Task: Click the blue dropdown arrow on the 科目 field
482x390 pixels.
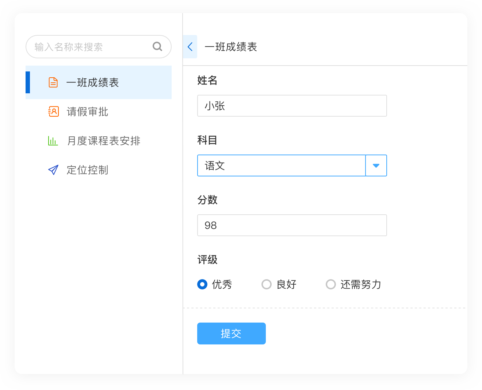Action: point(376,165)
